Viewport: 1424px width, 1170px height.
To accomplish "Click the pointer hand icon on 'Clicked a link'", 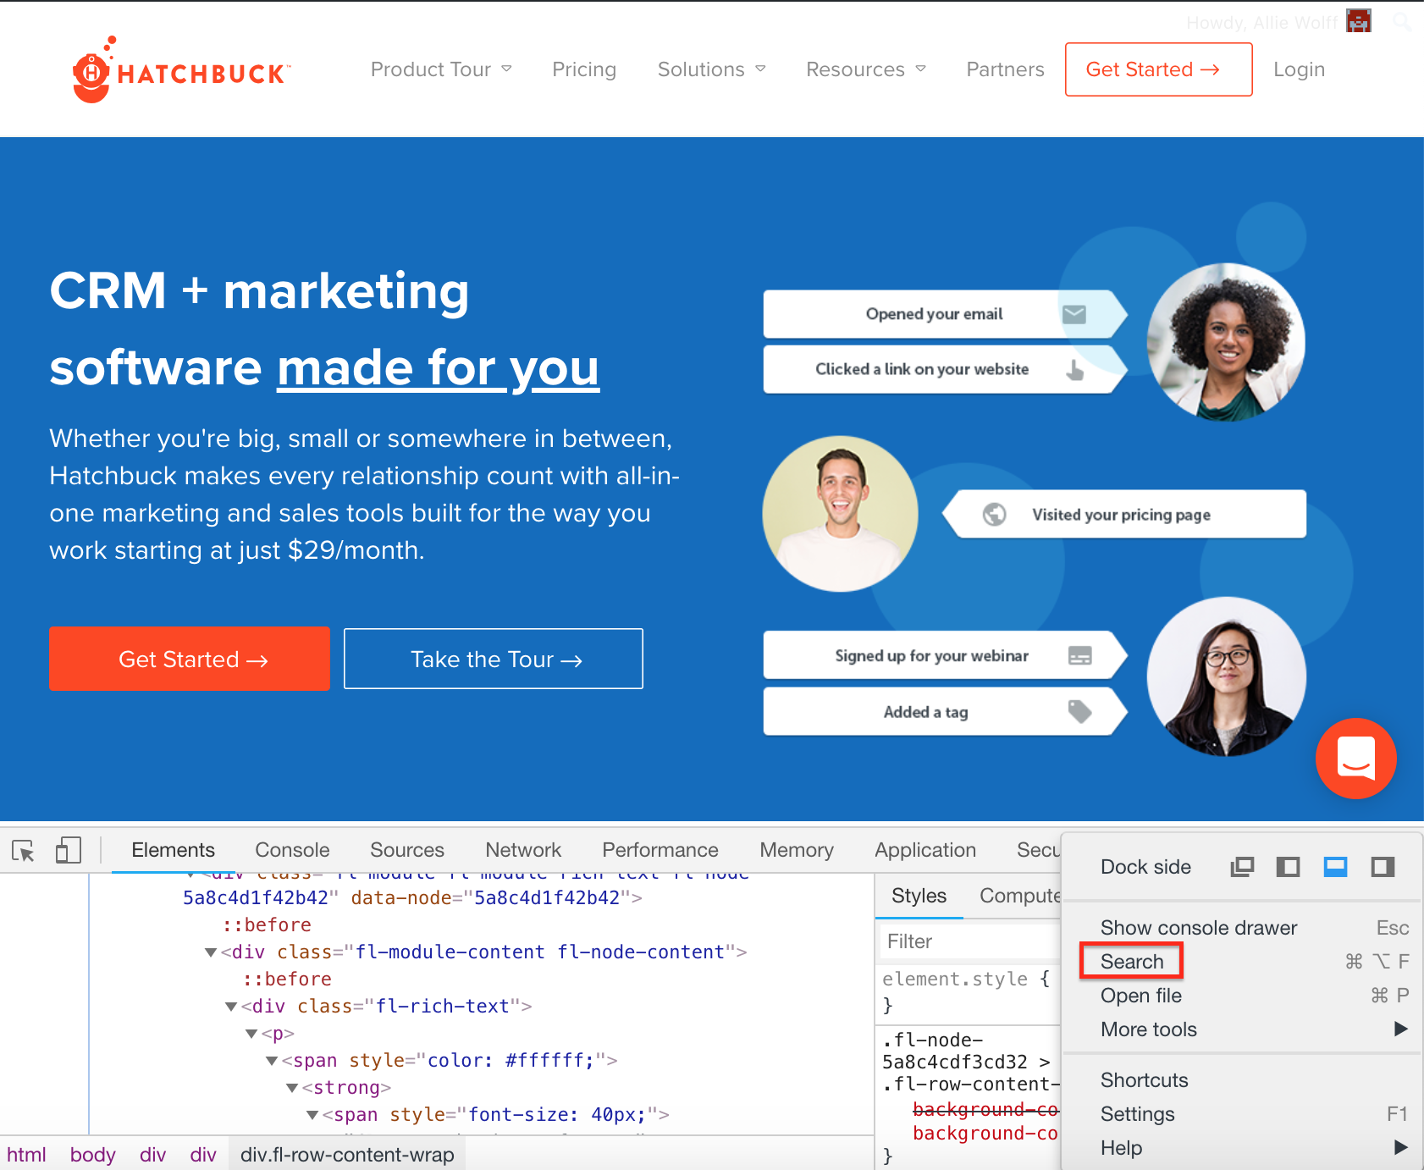I will point(1074,370).
